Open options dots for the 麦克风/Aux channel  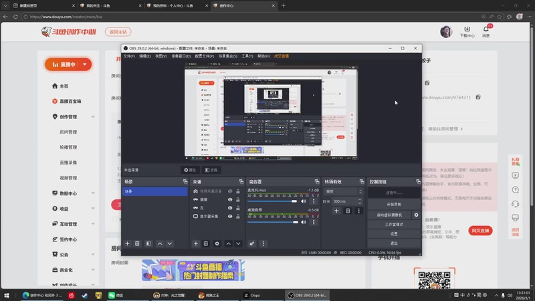coord(314,201)
